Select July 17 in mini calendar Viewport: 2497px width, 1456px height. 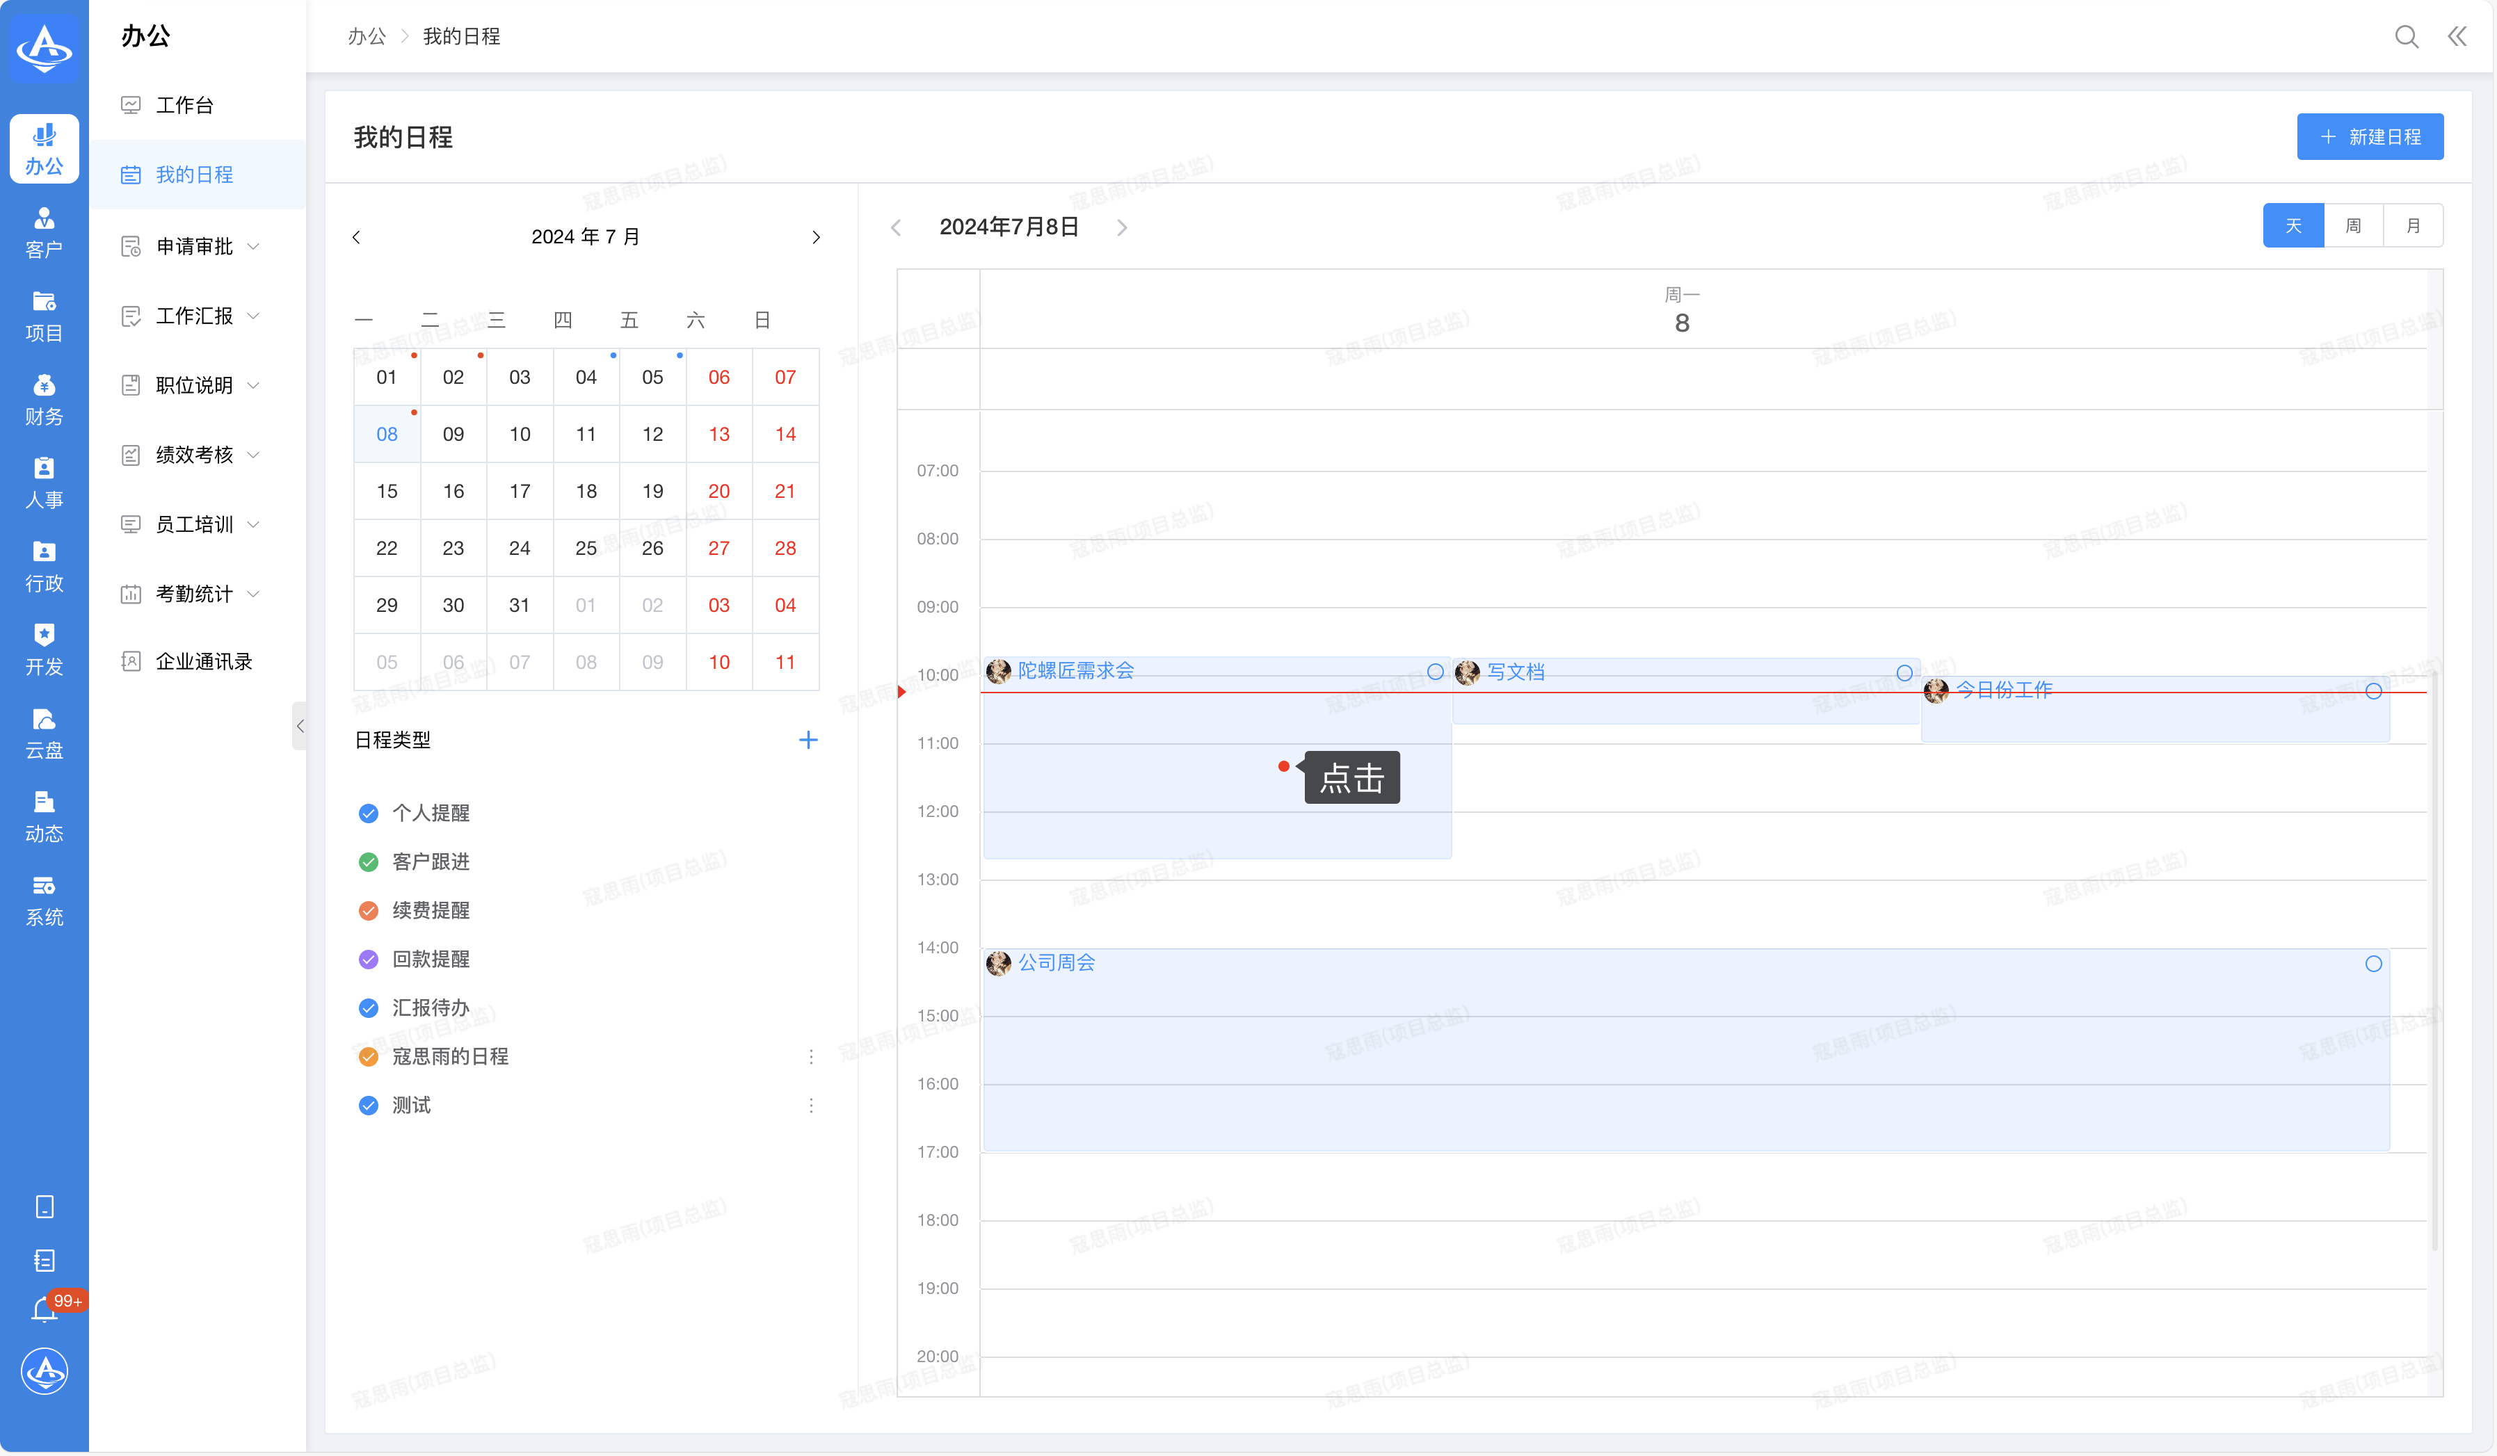tap(519, 492)
